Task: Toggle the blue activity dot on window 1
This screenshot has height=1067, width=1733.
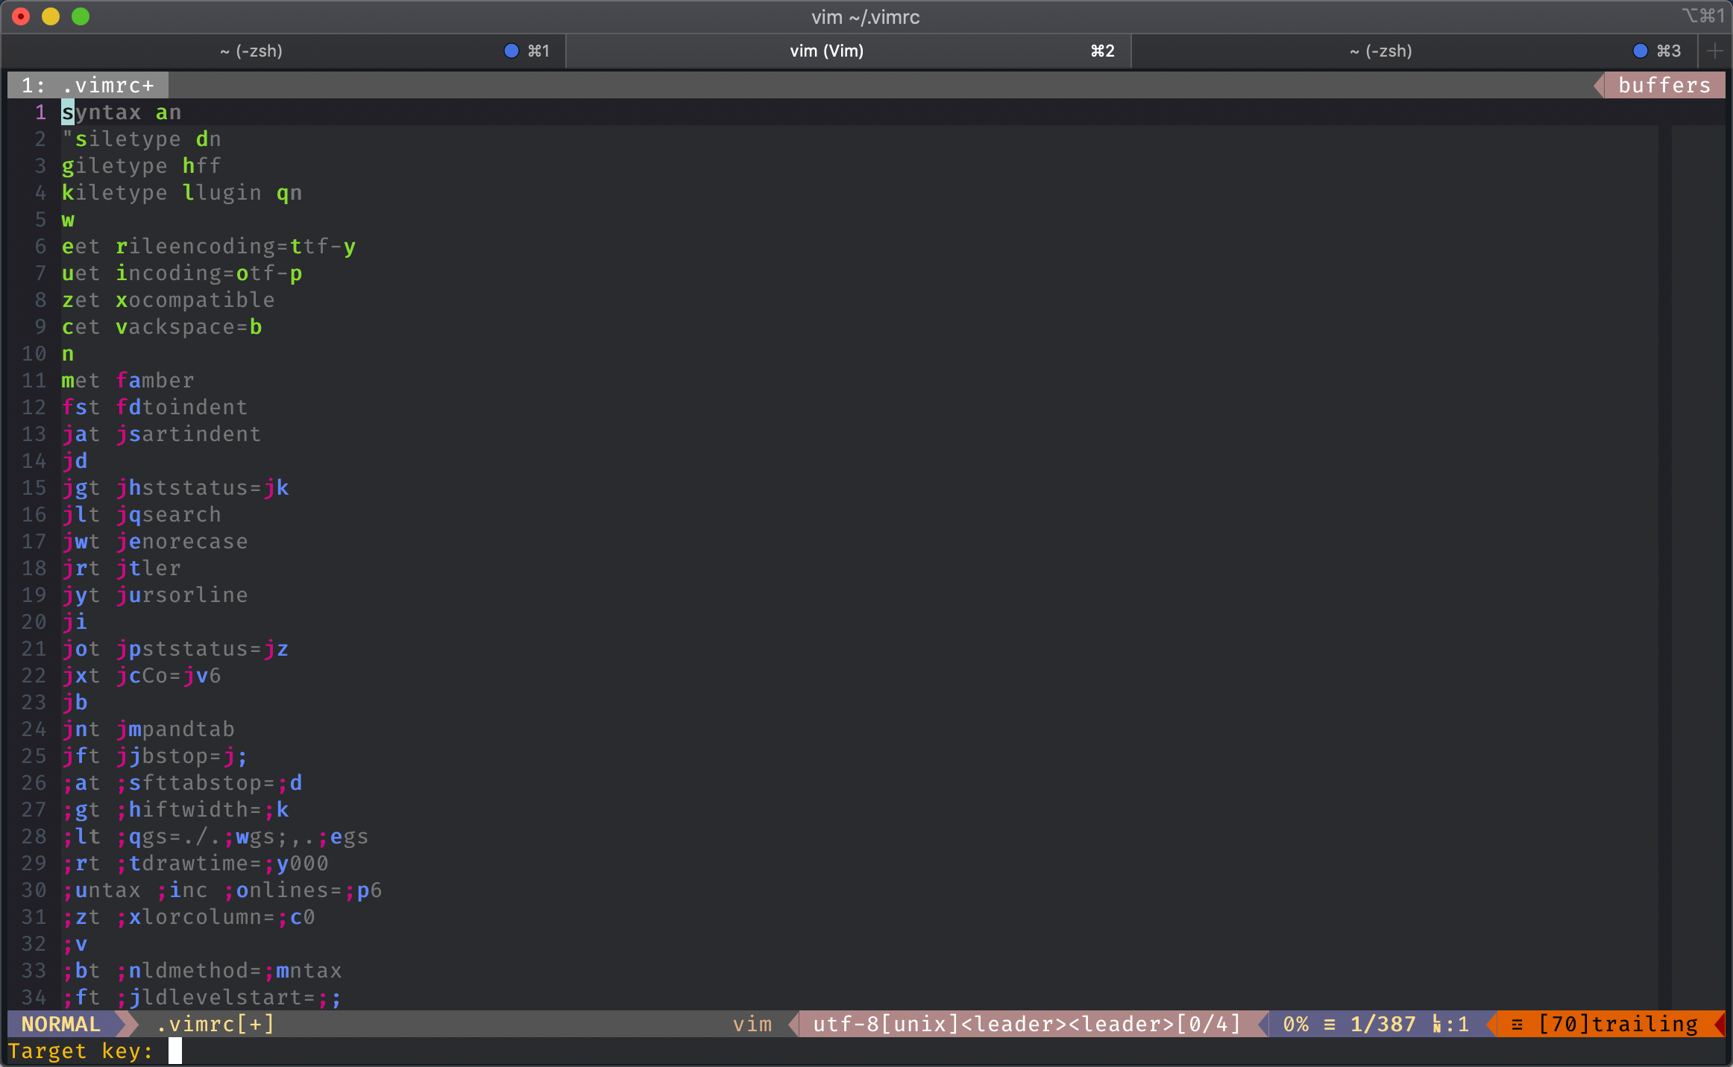Action: point(512,51)
